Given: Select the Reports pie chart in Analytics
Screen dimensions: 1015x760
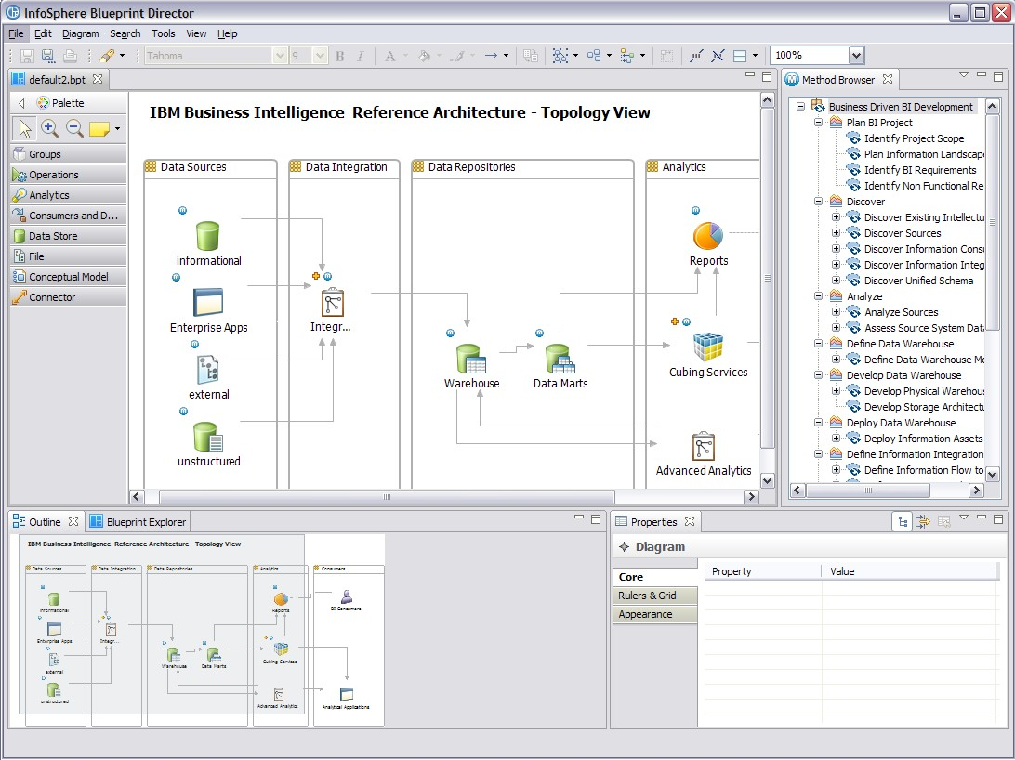Looking at the screenshot, I should 709,235.
